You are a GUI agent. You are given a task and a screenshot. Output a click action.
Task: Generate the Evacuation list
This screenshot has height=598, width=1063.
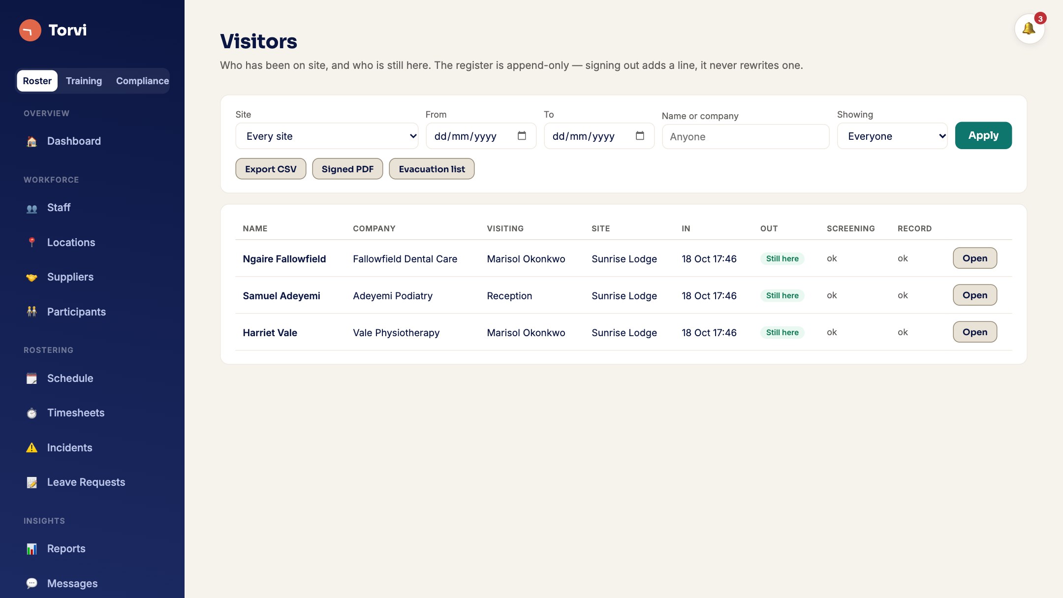[x=432, y=169]
